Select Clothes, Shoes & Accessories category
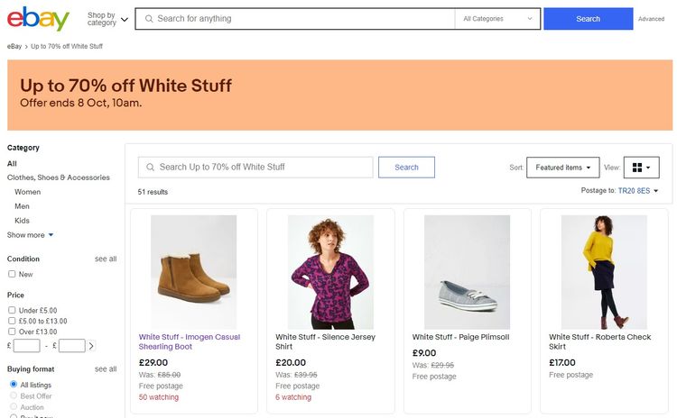The width and height of the screenshot is (677, 418). (59, 177)
